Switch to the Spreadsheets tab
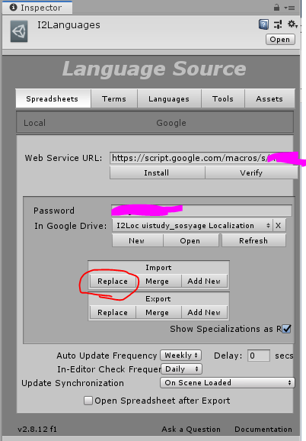The width and height of the screenshot is (306, 441). pyautogui.click(x=53, y=98)
